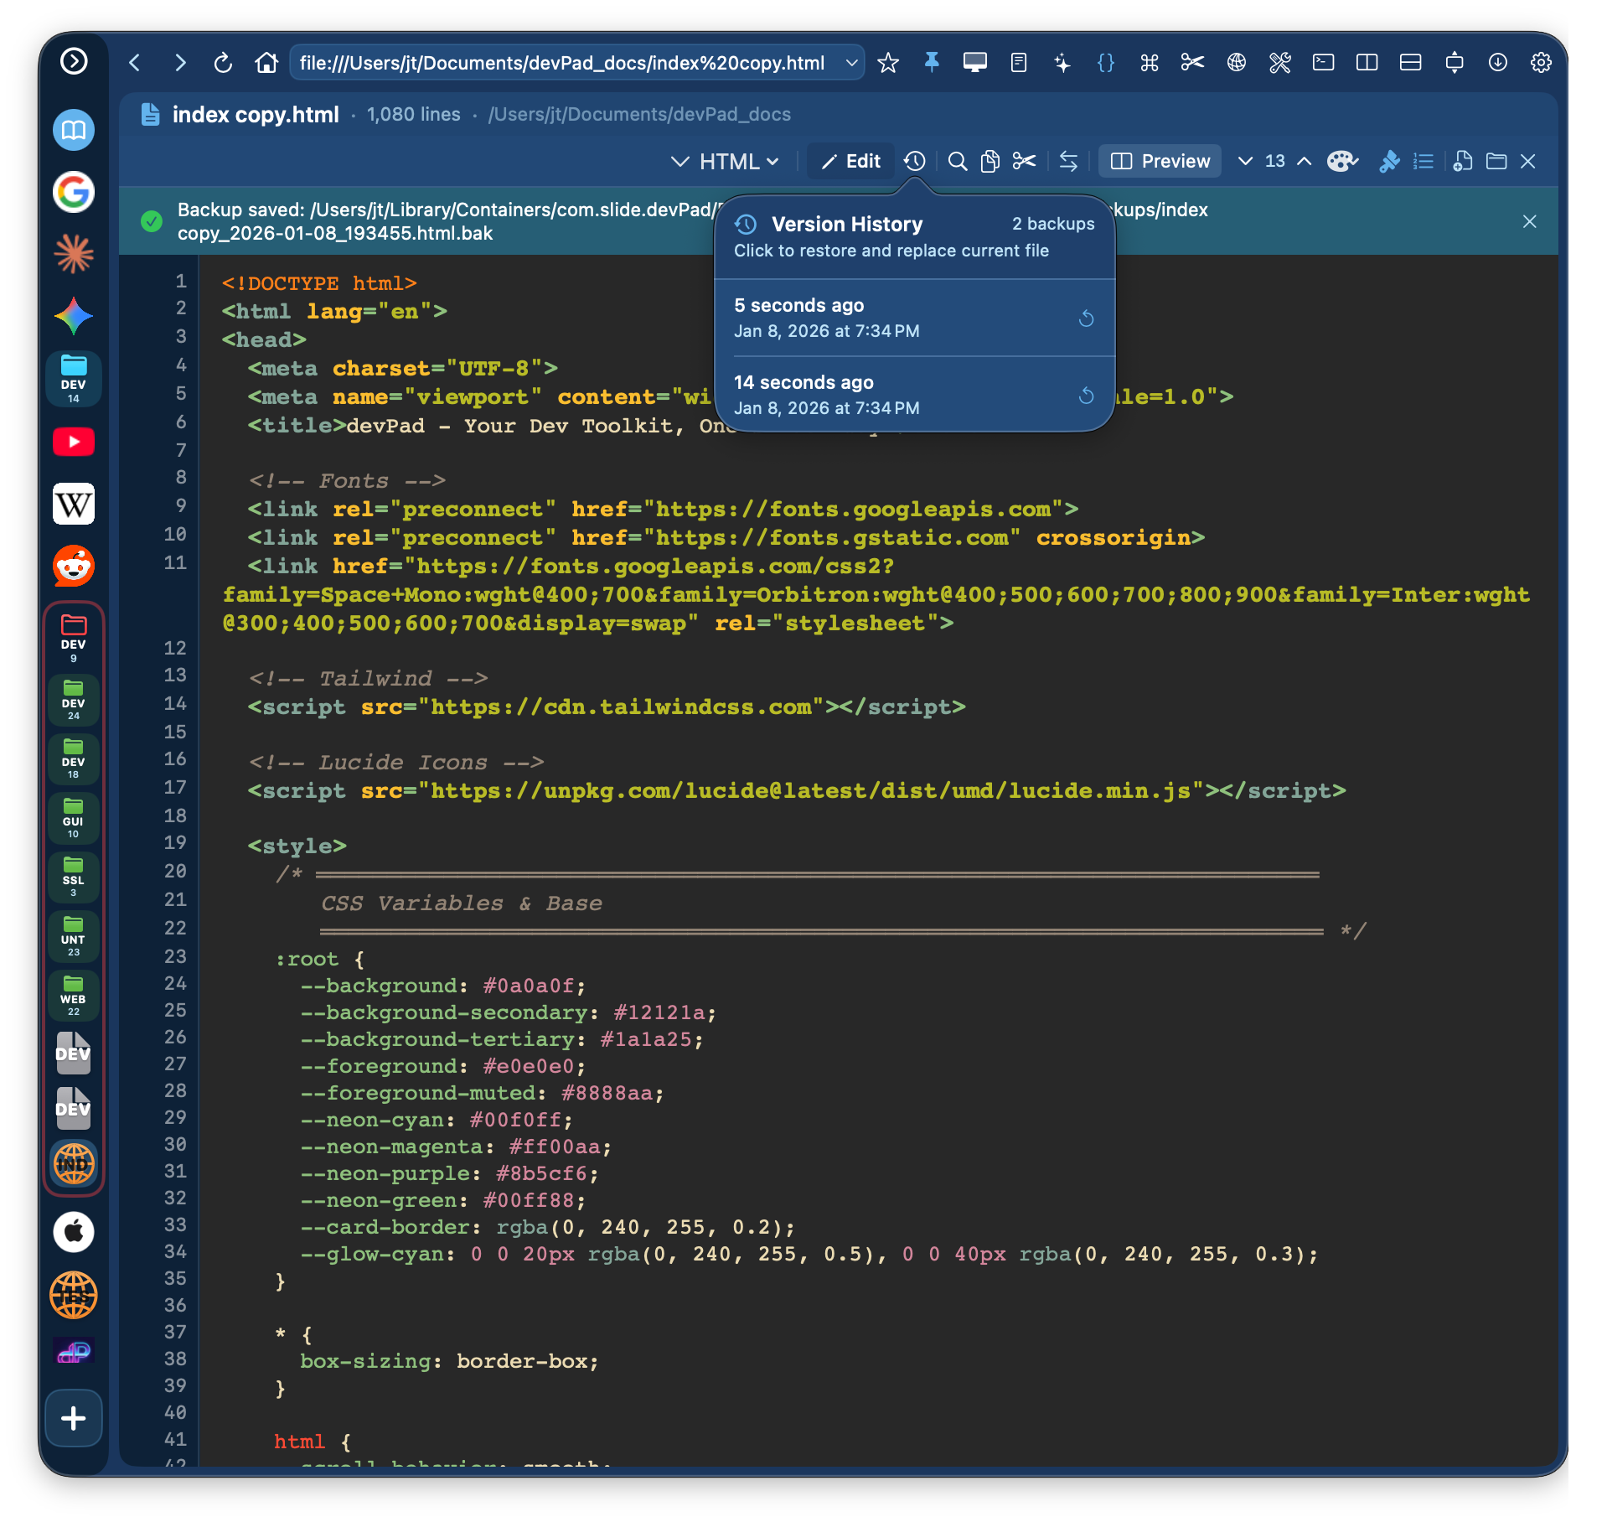Open the Version History clock icon
Image resolution: width=1607 pixels, height=1522 pixels.
[914, 161]
